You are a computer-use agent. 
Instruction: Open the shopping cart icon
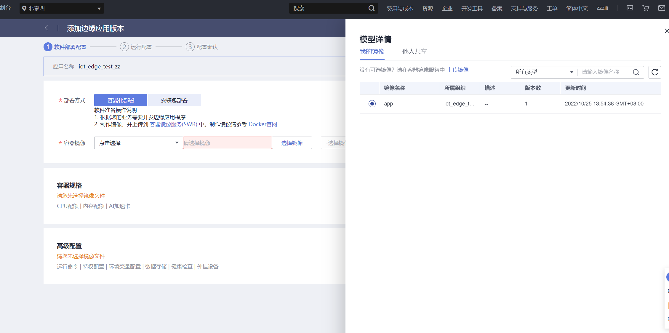pyautogui.click(x=646, y=8)
